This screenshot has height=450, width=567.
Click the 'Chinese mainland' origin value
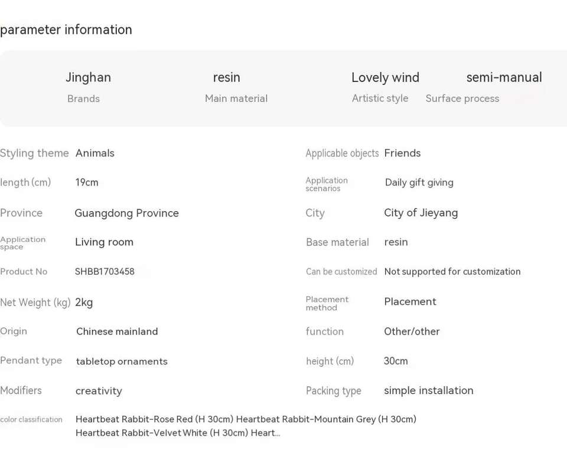coord(117,331)
